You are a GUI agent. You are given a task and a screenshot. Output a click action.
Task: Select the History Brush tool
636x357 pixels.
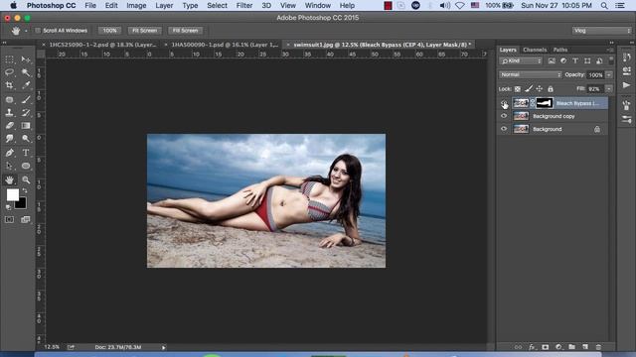point(26,112)
